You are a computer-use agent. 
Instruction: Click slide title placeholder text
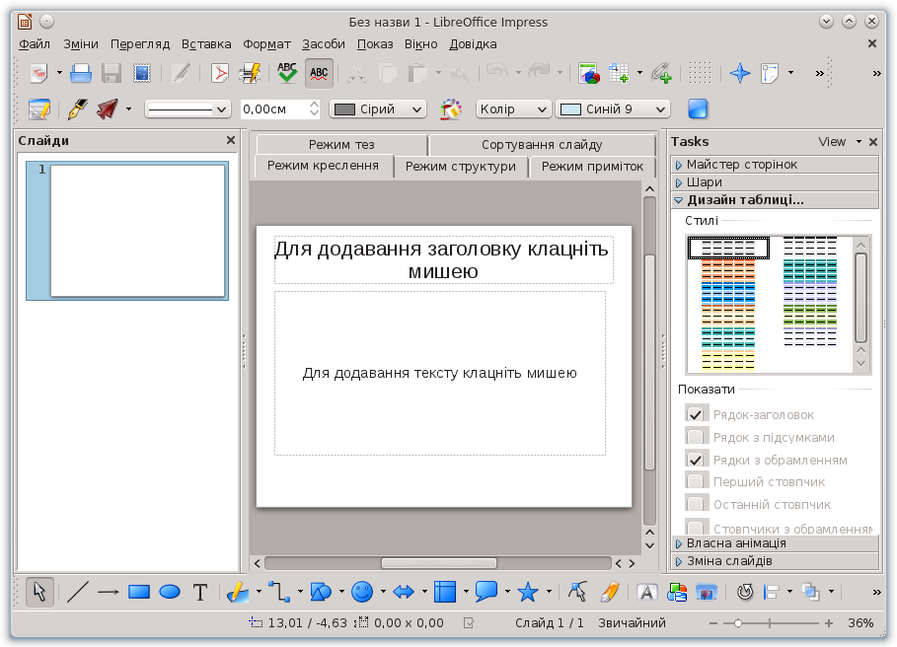tap(443, 260)
